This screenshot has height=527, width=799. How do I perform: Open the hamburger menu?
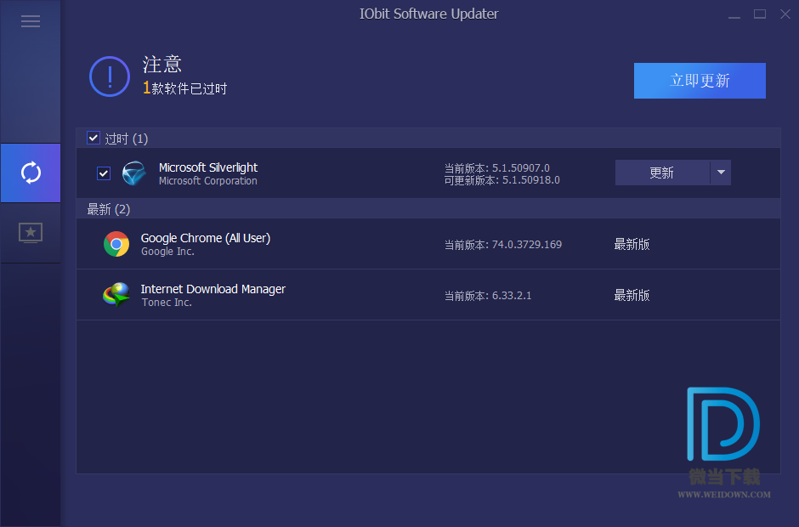click(x=31, y=21)
